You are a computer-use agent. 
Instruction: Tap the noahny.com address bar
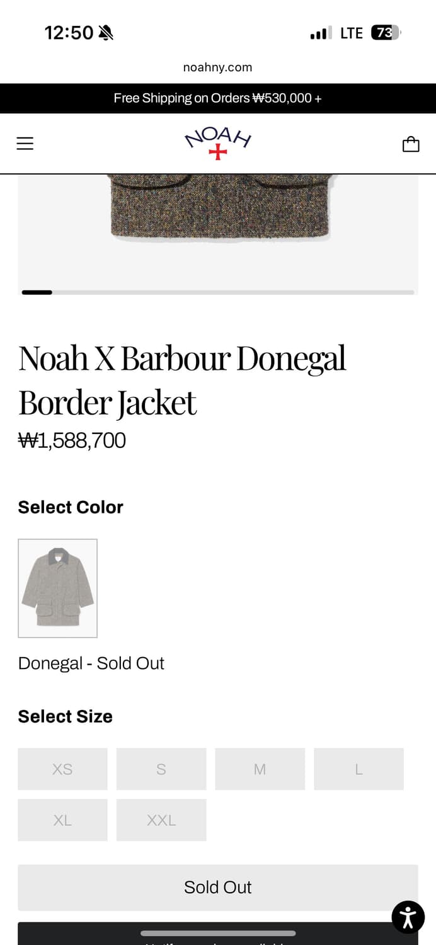[x=218, y=67]
